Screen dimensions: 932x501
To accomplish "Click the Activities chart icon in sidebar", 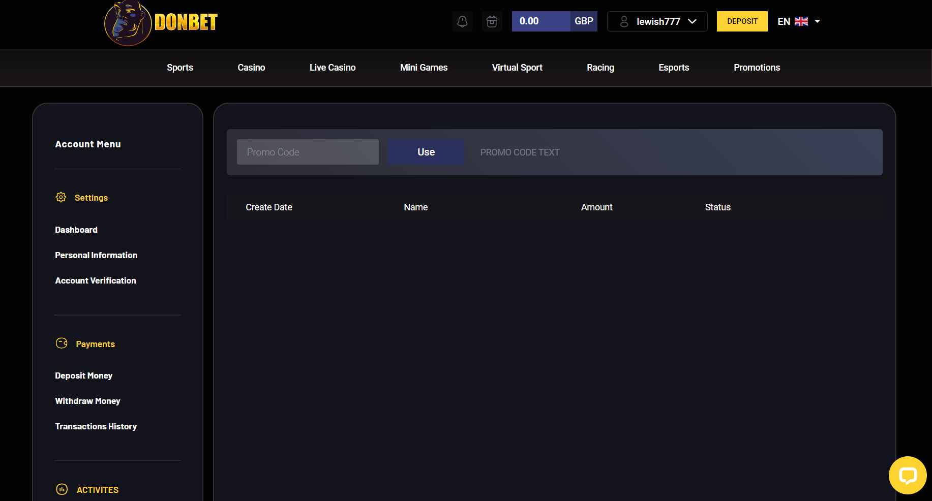I will tap(62, 489).
